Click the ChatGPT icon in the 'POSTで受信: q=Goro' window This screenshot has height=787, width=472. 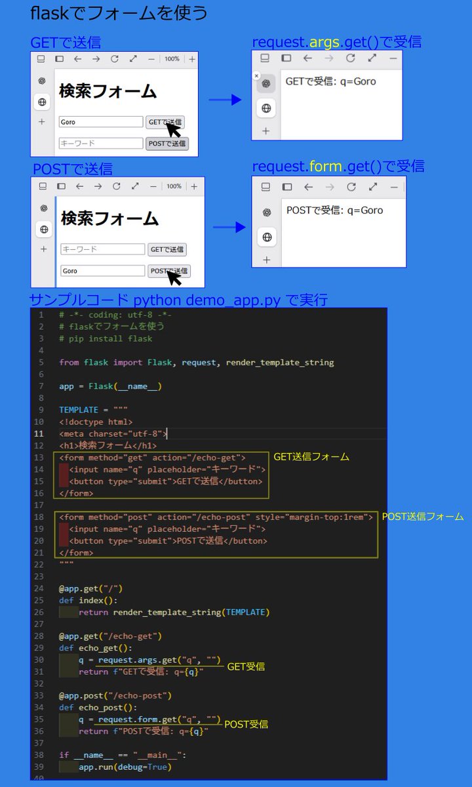267,212
